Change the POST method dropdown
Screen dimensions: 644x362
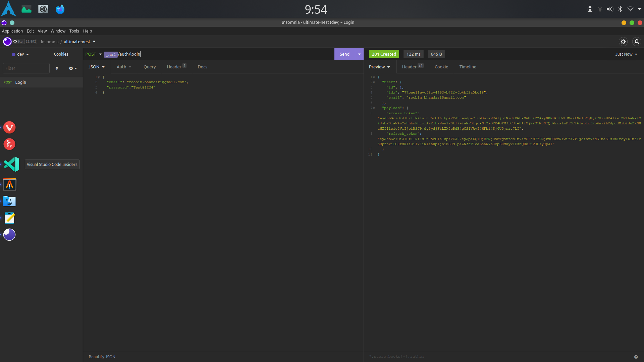point(93,54)
